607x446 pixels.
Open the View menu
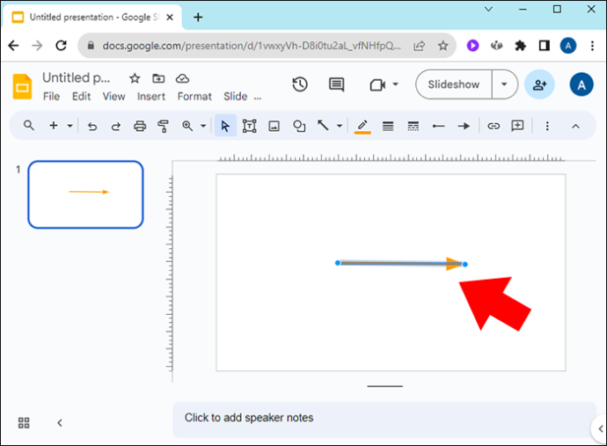tap(113, 97)
